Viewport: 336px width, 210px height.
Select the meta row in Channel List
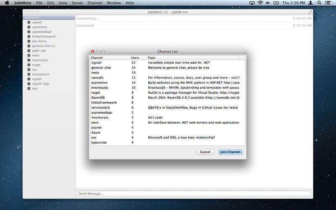pyautogui.click(x=168, y=73)
